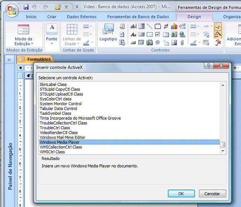Image resolution: width=241 pixels, height=207 pixels.
Task: Insert a chart control
Action: click(x=174, y=27)
